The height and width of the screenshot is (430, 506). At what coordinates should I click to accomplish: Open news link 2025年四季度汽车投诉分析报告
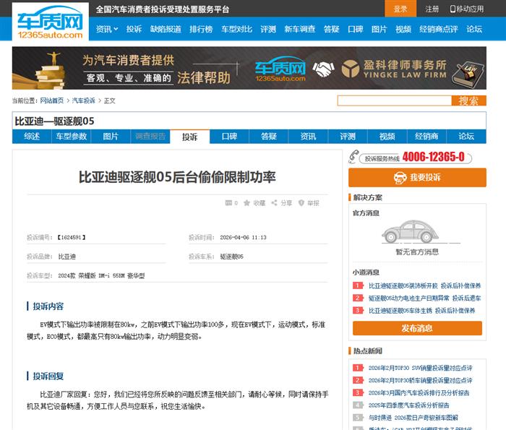click(408, 405)
